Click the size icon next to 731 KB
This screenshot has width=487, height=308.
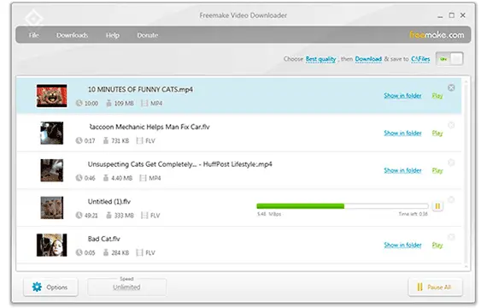pyautogui.click(x=106, y=140)
